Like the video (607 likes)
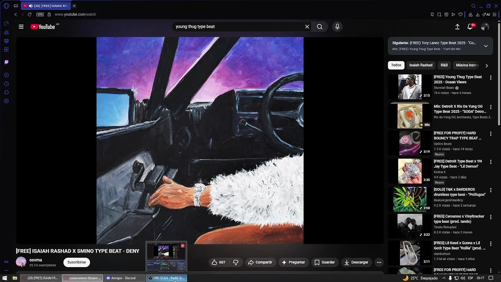501x282 pixels. click(218, 262)
